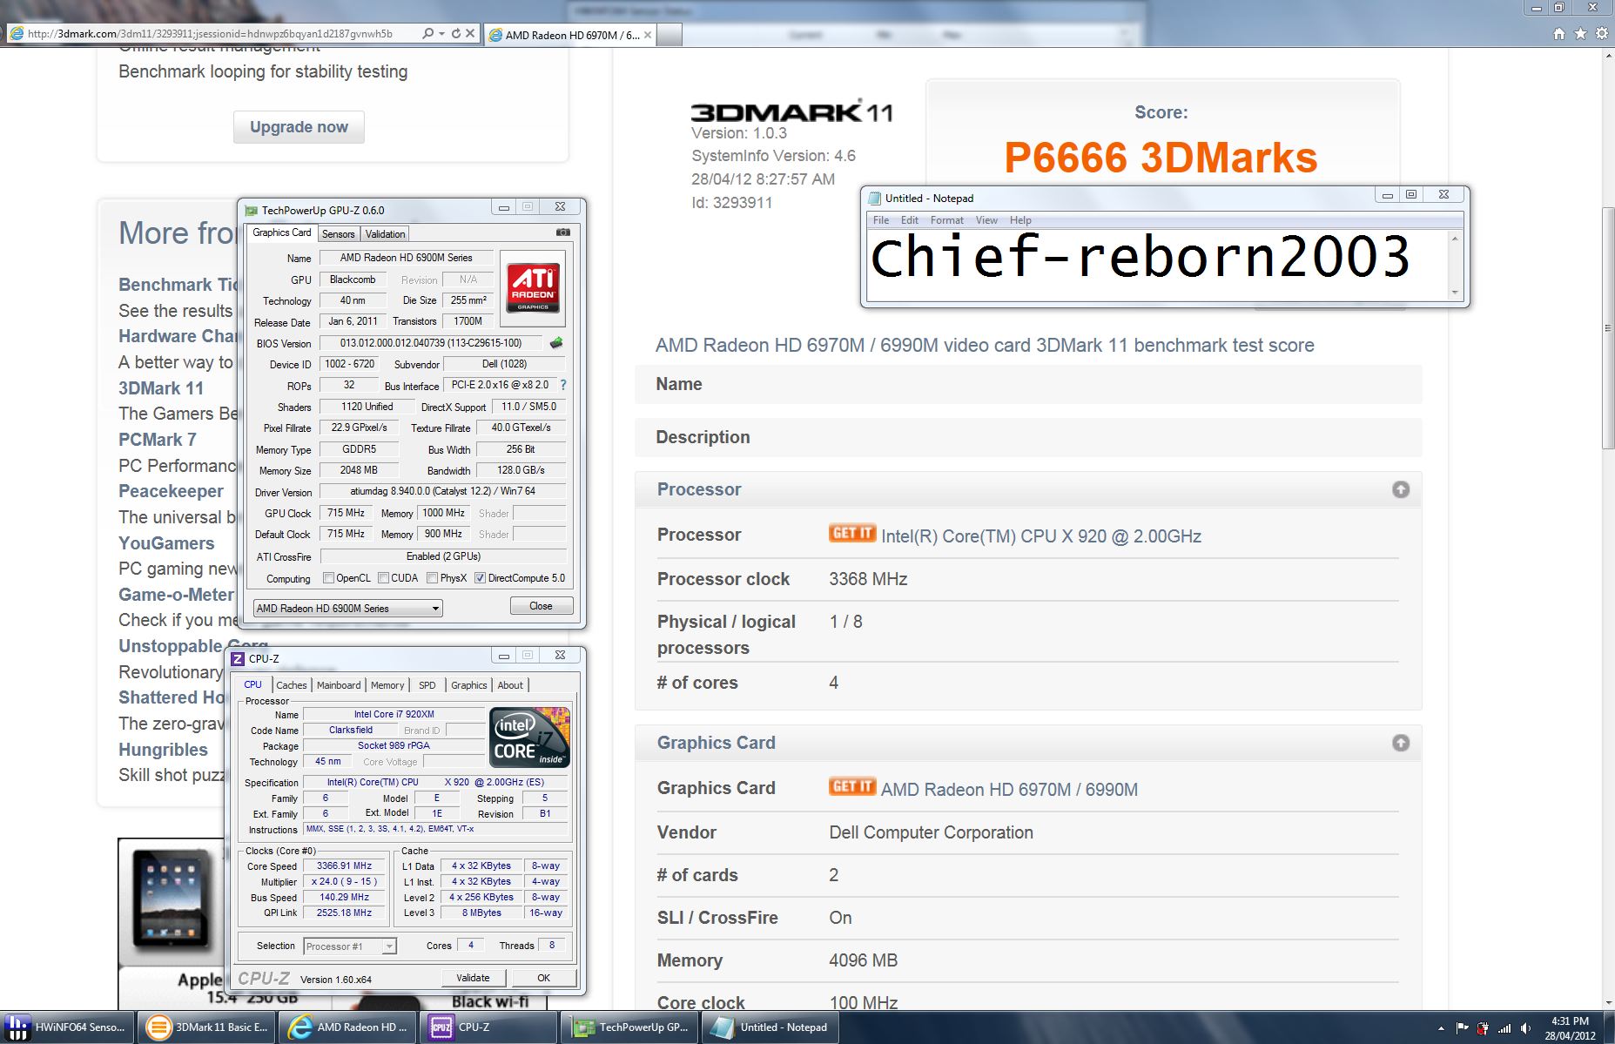1615x1044 pixels.
Task: Click the Close button in GPU-Z
Action: pyautogui.click(x=541, y=606)
